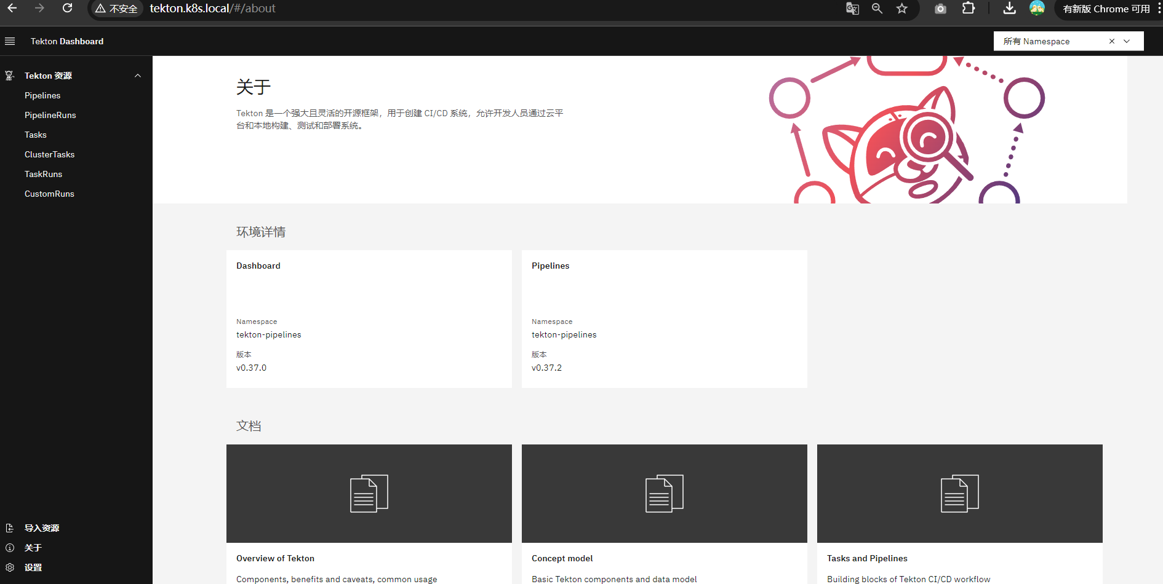Click the Dashboard version v0.37.0 text
Image resolution: width=1163 pixels, height=584 pixels.
pyautogui.click(x=251, y=368)
